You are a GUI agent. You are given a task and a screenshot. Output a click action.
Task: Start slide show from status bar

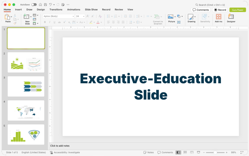198,152
